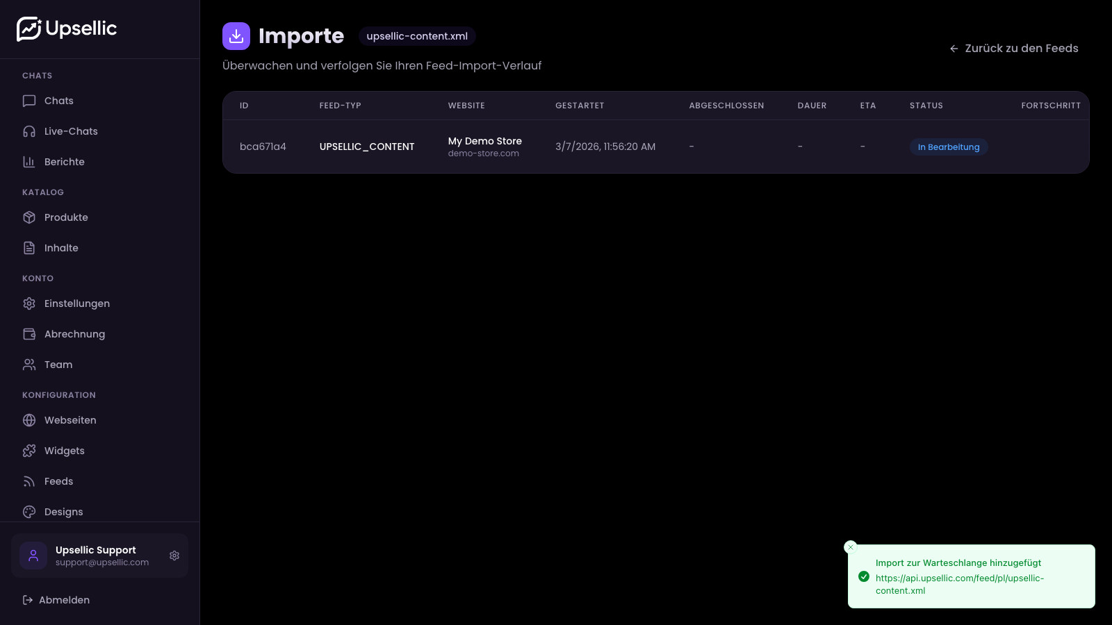The width and height of the screenshot is (1112, 625).
Task: Open Live-Chats via its headphones icon
Action: tap(28, 131)
